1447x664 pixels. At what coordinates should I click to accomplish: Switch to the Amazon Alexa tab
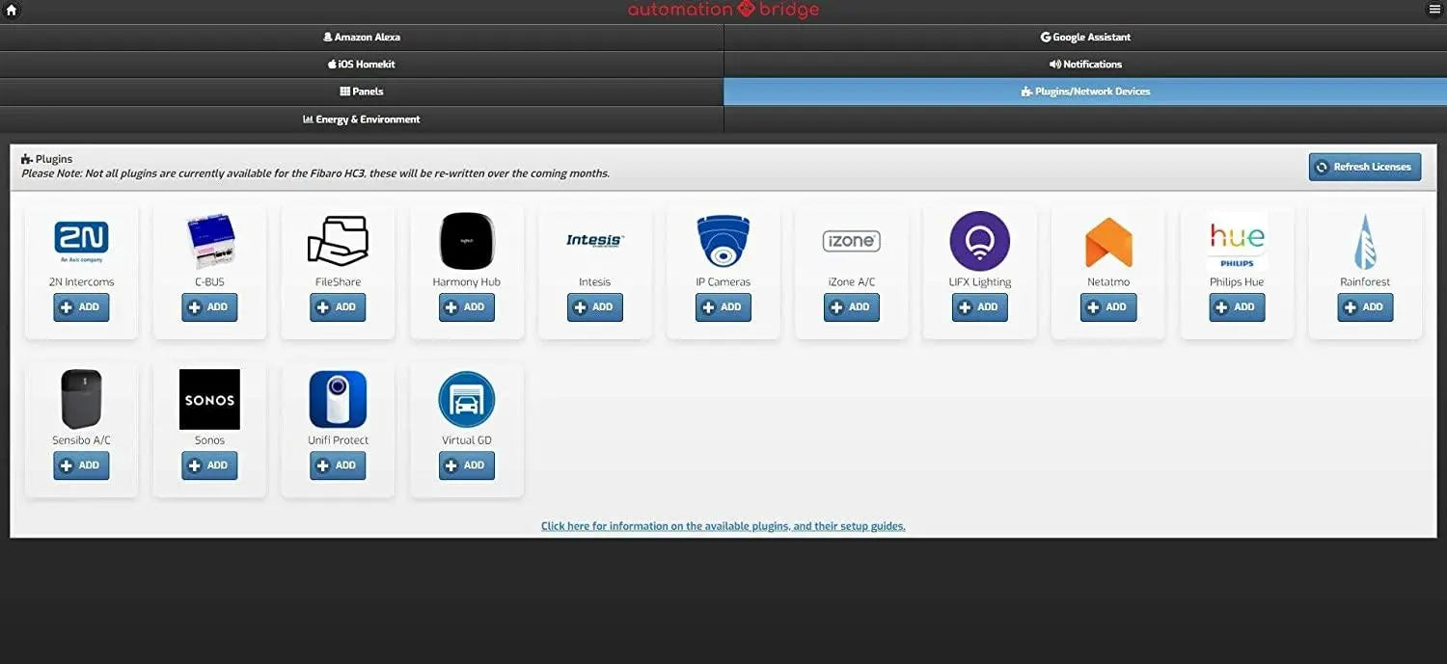click(x=362, y=37)
